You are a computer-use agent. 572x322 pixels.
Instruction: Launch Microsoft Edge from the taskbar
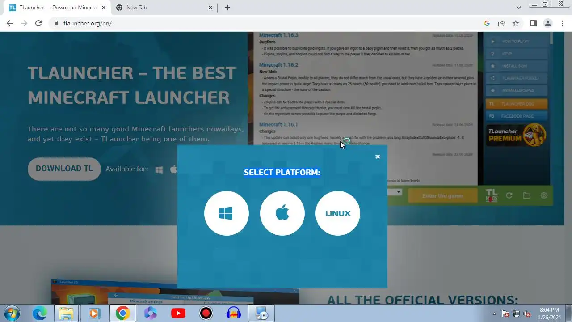click(39, 314)
